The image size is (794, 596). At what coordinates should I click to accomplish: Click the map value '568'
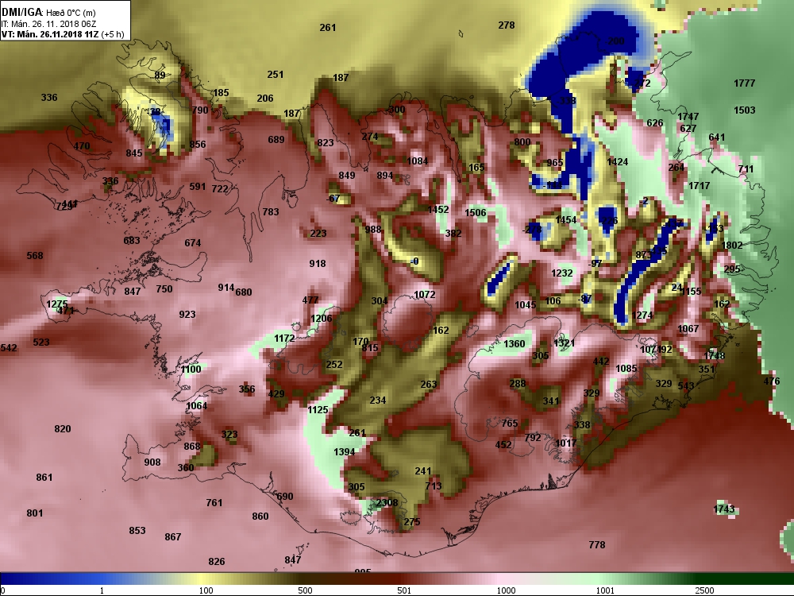(x=35, y=255)
